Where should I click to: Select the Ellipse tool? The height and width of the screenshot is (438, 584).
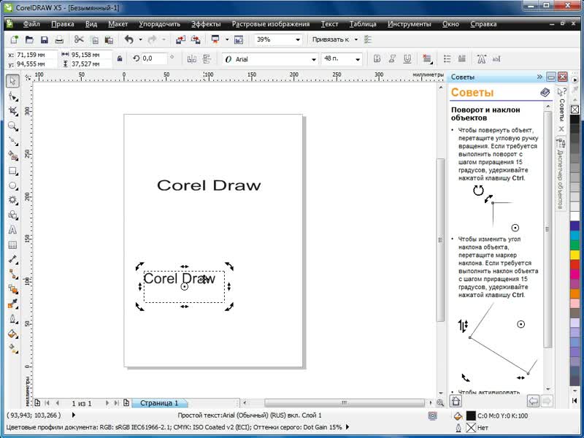(x=12, y=185)
